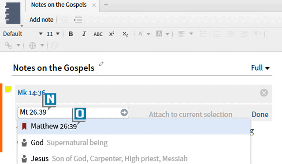Image resolution: width=282 pixels, height=164 pixels.
Task: Remove Mk 14:36 reference with X button
Action: click(x=264, y=93)
